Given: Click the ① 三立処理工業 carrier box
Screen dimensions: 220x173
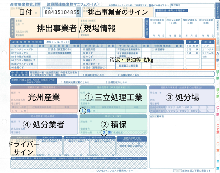Looking at the screenshot, I should click(113, 99).
